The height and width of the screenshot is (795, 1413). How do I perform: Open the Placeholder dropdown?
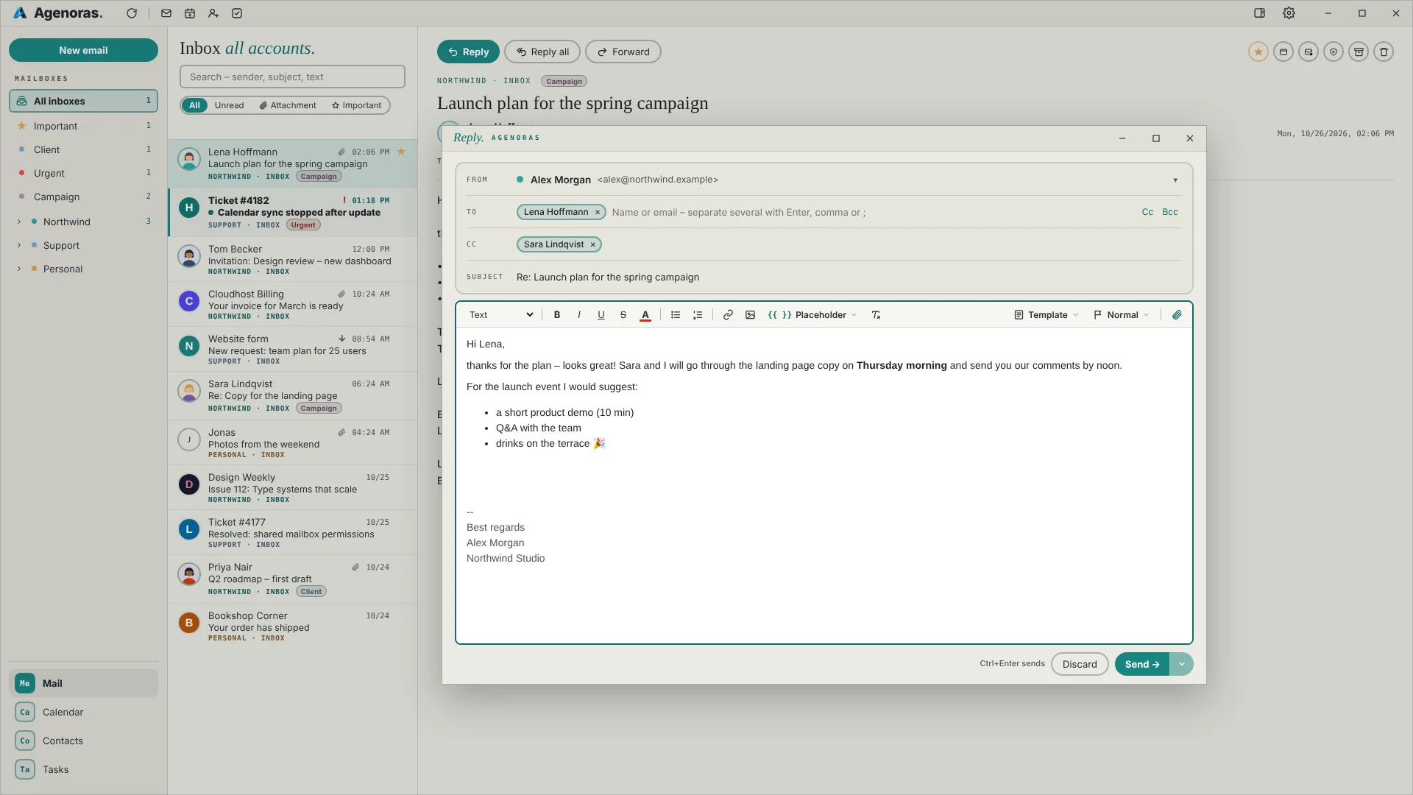click(812, 315)
